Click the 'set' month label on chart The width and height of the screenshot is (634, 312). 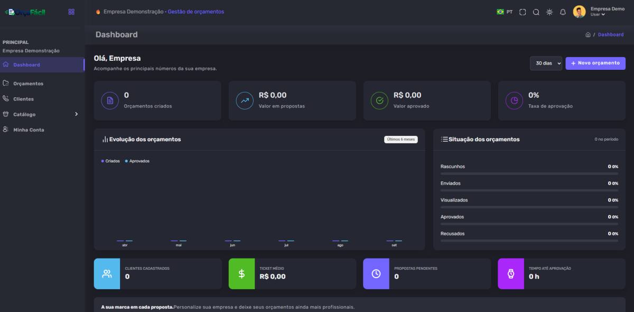tap(394, 245)
